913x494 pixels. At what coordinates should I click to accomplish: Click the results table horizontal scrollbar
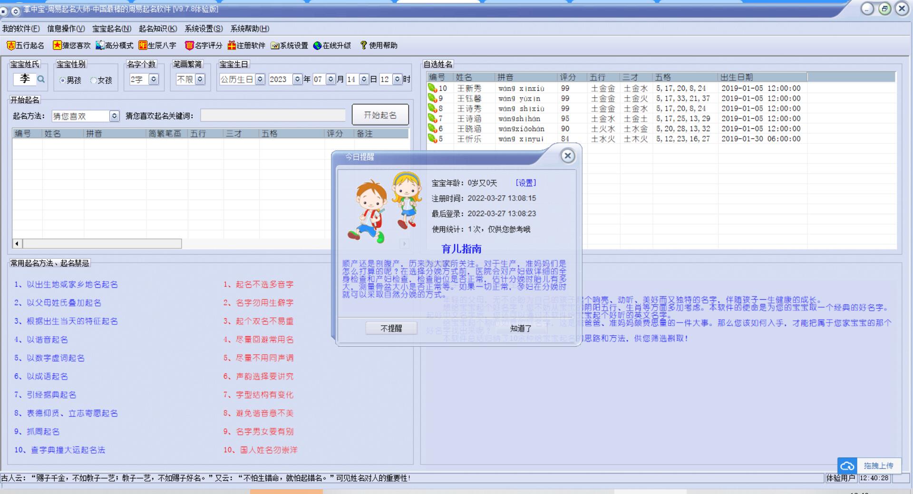[x=102, y=244]
